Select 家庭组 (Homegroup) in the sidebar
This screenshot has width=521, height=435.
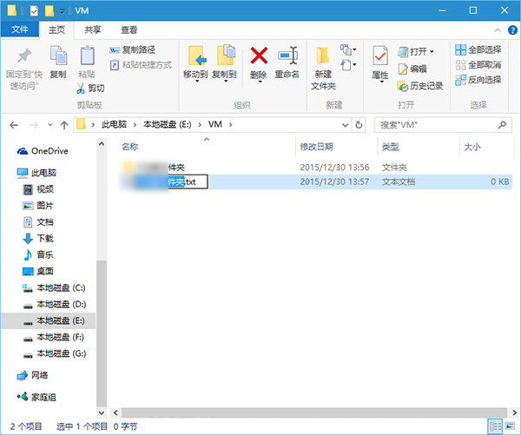click(36, 397)
